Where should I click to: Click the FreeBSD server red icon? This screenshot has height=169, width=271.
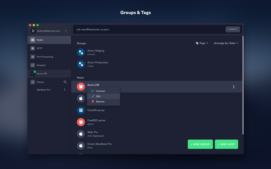tap(81, 122)
